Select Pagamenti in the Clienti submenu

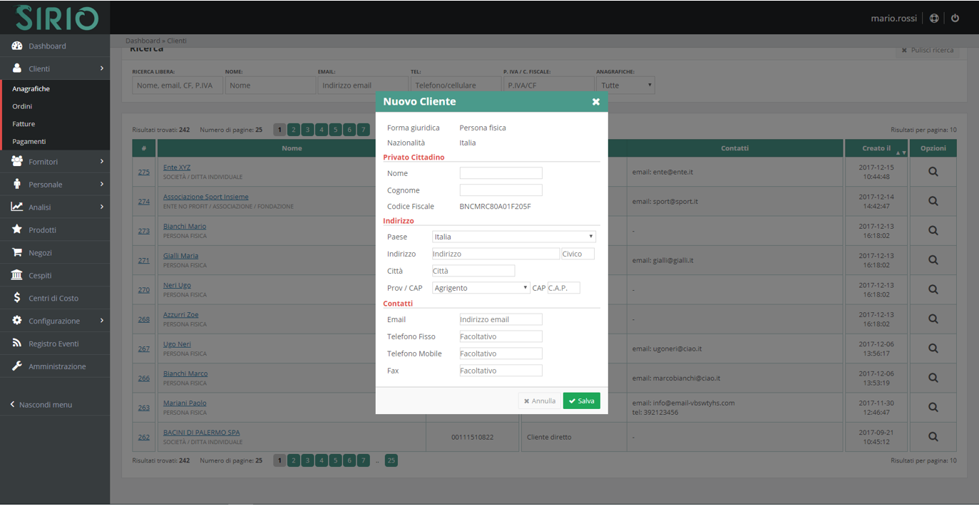pos(29,141)
